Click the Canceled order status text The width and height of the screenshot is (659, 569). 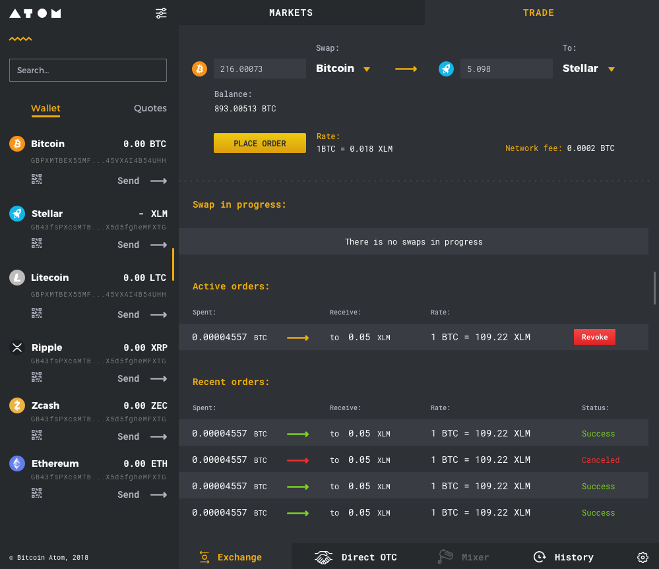point(600,460)
